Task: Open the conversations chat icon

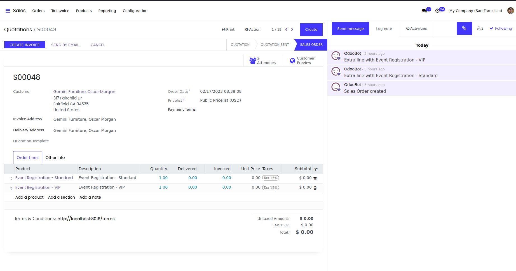Action: 424,11
